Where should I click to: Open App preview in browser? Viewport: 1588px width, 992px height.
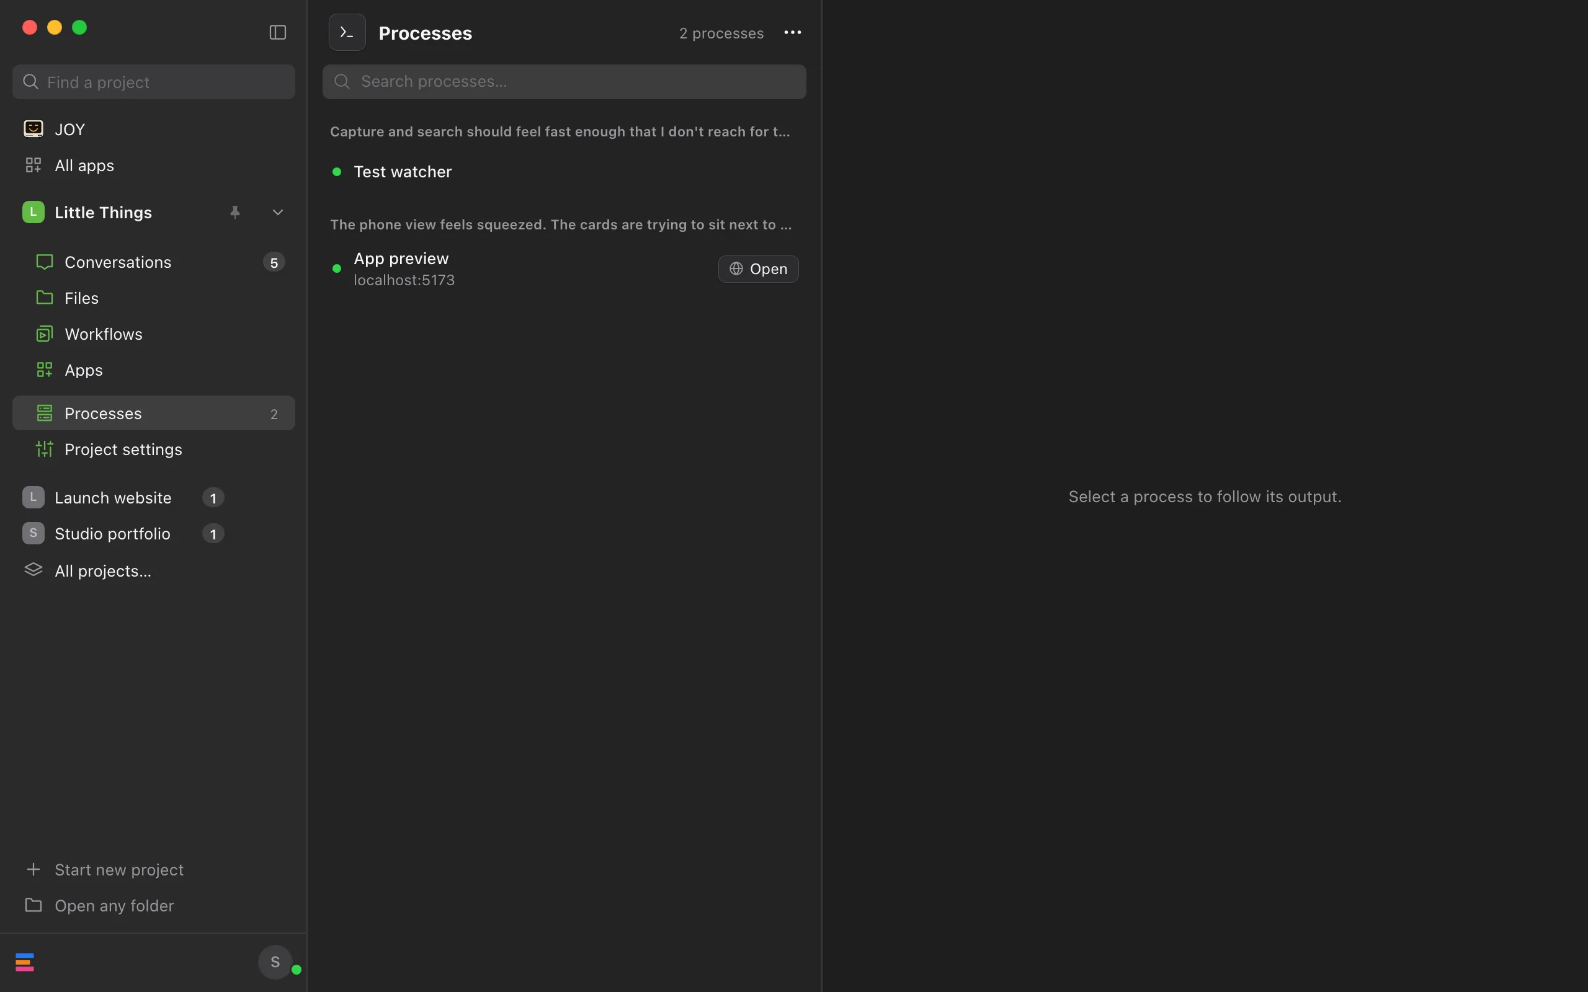point(758,268)
